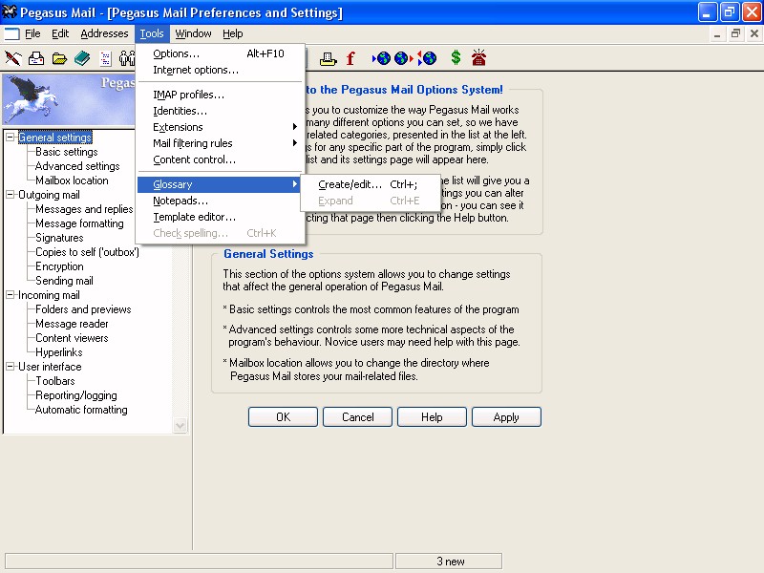
Task: Select Automatic formatting tree item
Action: coord(81,410)
